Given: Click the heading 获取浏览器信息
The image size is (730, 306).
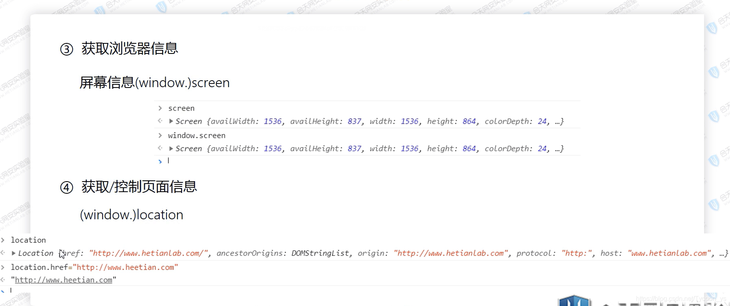Looking at the screenshot, I should point(130,49).
